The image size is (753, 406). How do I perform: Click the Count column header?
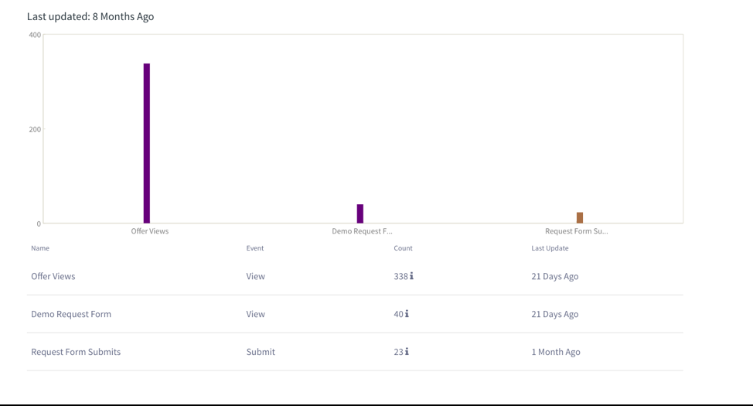pyautogui.click(x=403, y=248)
